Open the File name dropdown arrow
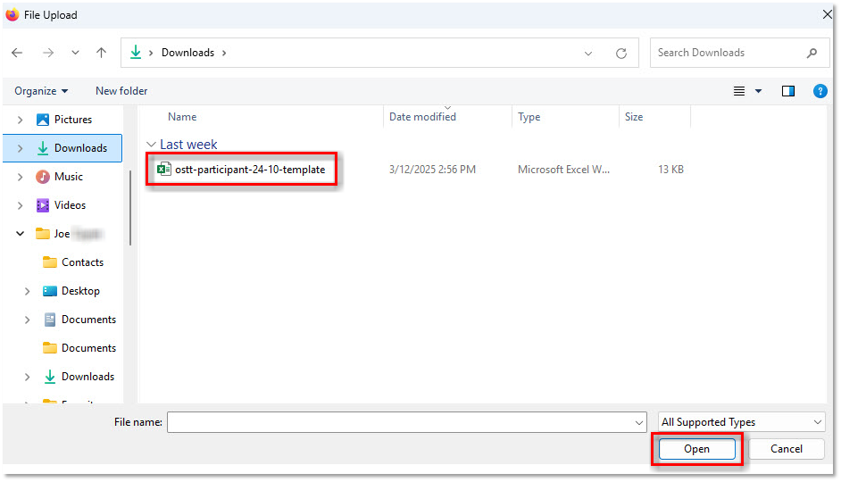The image size is (841, 482). pos(639,423)
